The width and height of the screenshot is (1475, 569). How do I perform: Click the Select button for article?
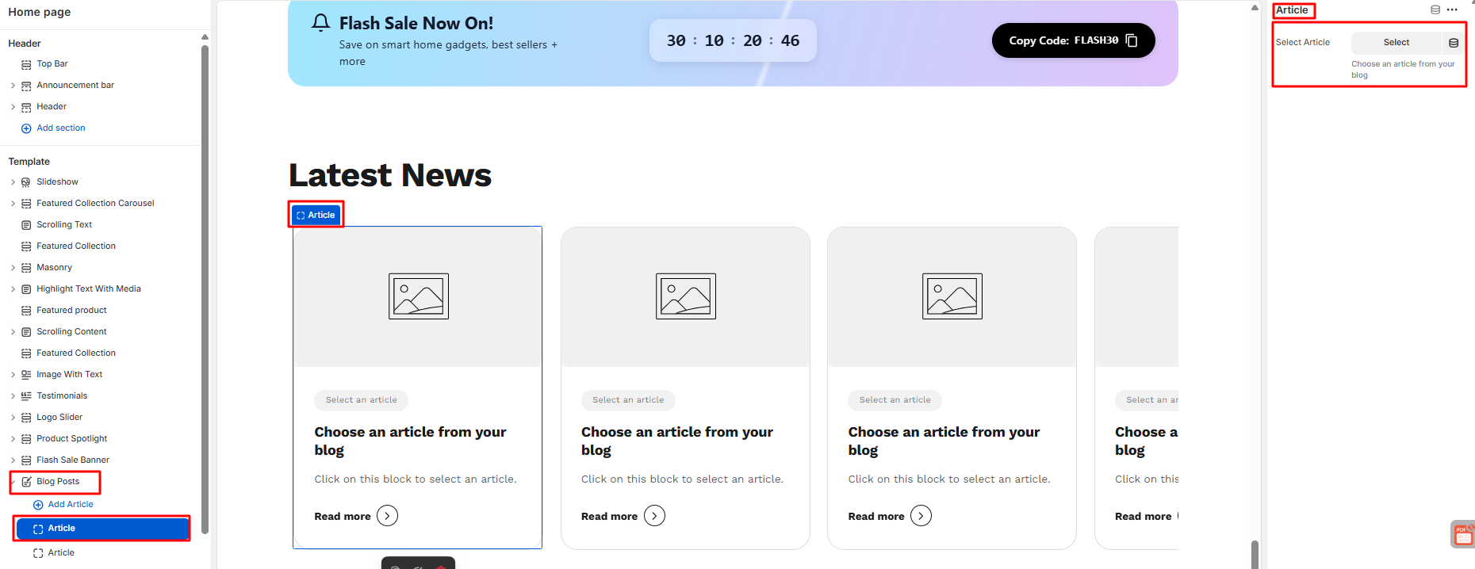tap(1396, 43)
